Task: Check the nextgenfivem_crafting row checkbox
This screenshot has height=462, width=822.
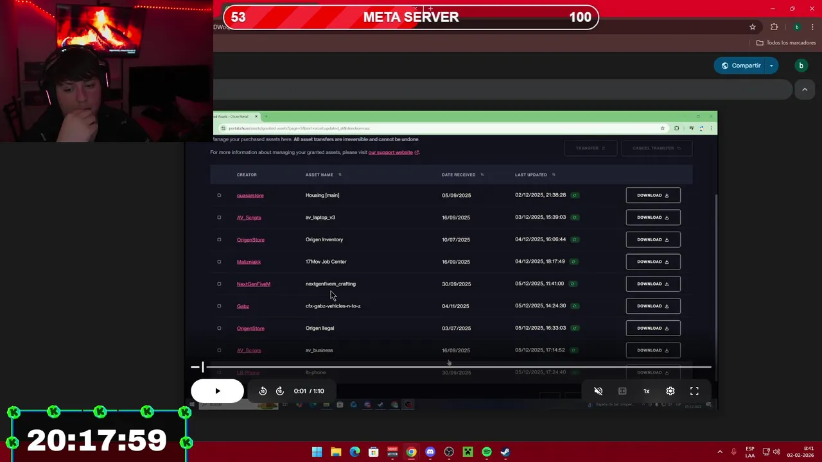Action: click(219, 284)
